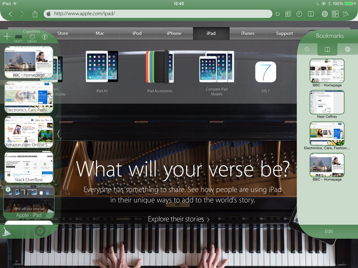
Task: Click the URL address field
Action: pos(158,14)
